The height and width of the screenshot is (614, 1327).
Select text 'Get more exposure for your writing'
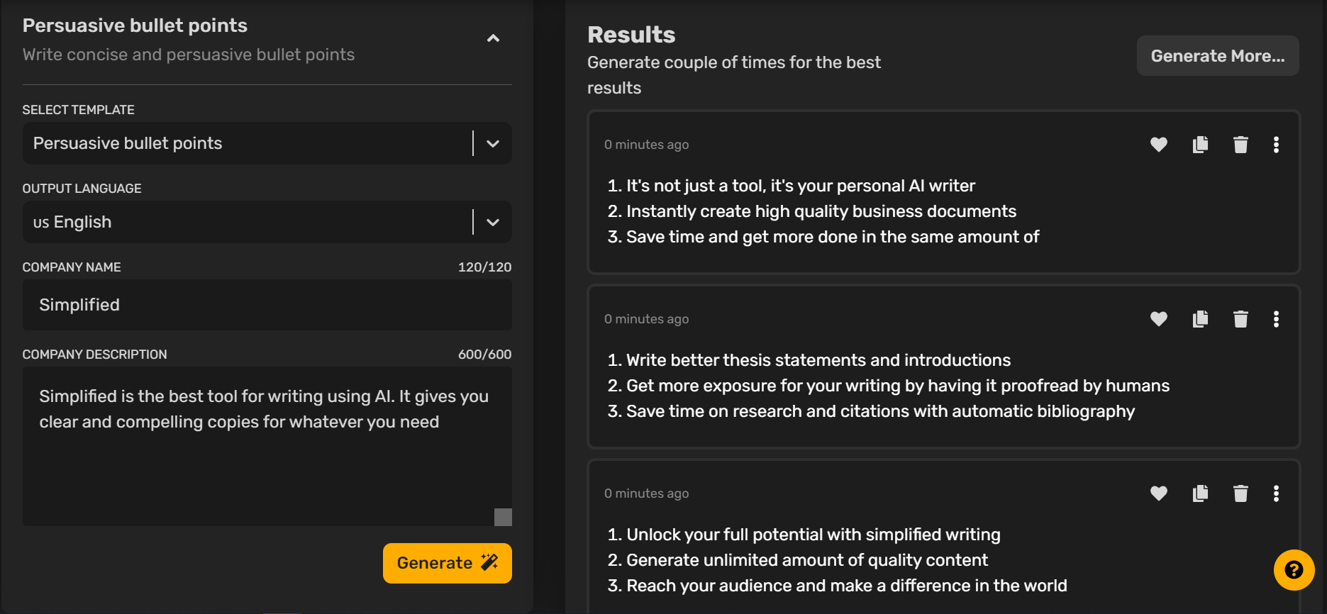[x=764, y=386]
